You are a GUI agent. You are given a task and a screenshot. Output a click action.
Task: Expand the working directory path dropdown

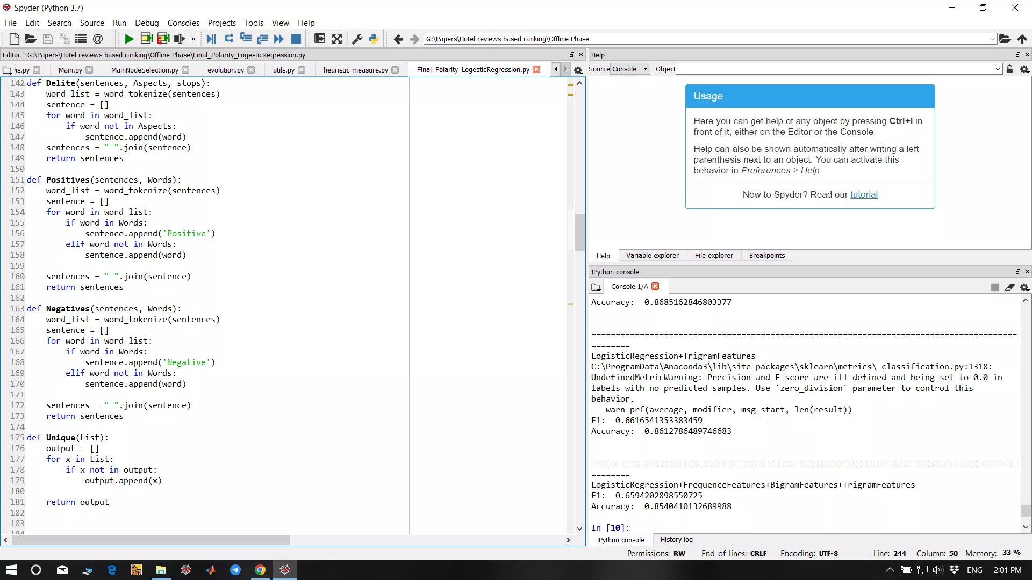coord(992,39)
